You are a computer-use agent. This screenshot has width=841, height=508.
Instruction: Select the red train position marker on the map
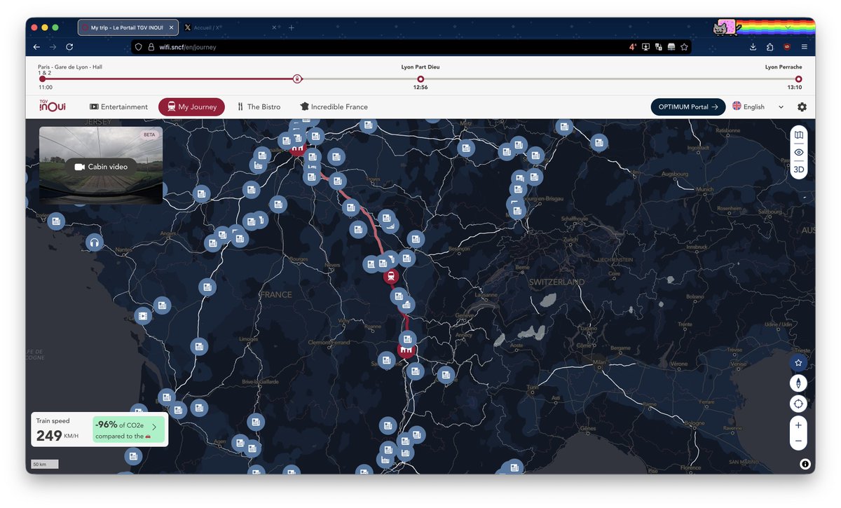(391, 276)
